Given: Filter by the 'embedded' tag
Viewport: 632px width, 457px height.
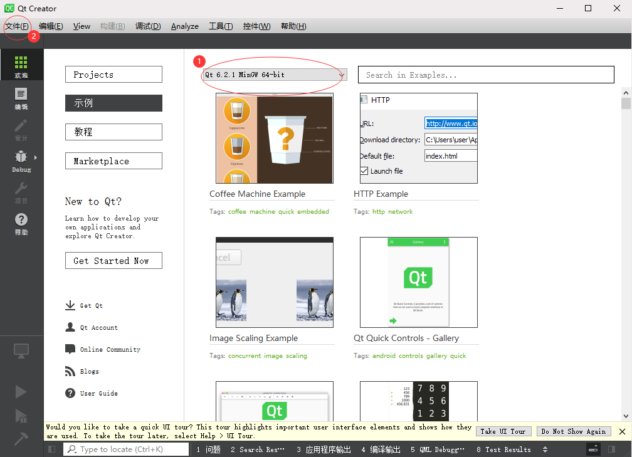Looking at the screenshot, I should (x=313, y=212).
